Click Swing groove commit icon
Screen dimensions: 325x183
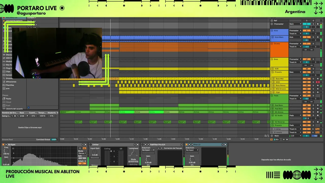tap(12, 116)
